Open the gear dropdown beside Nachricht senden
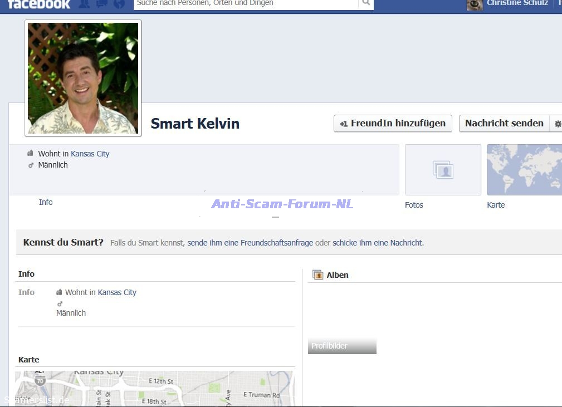This screenshot has width=562, height=407. click(x=556, y=124)
